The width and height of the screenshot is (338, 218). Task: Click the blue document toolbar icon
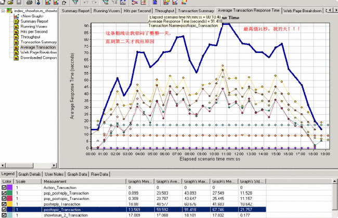155,2
